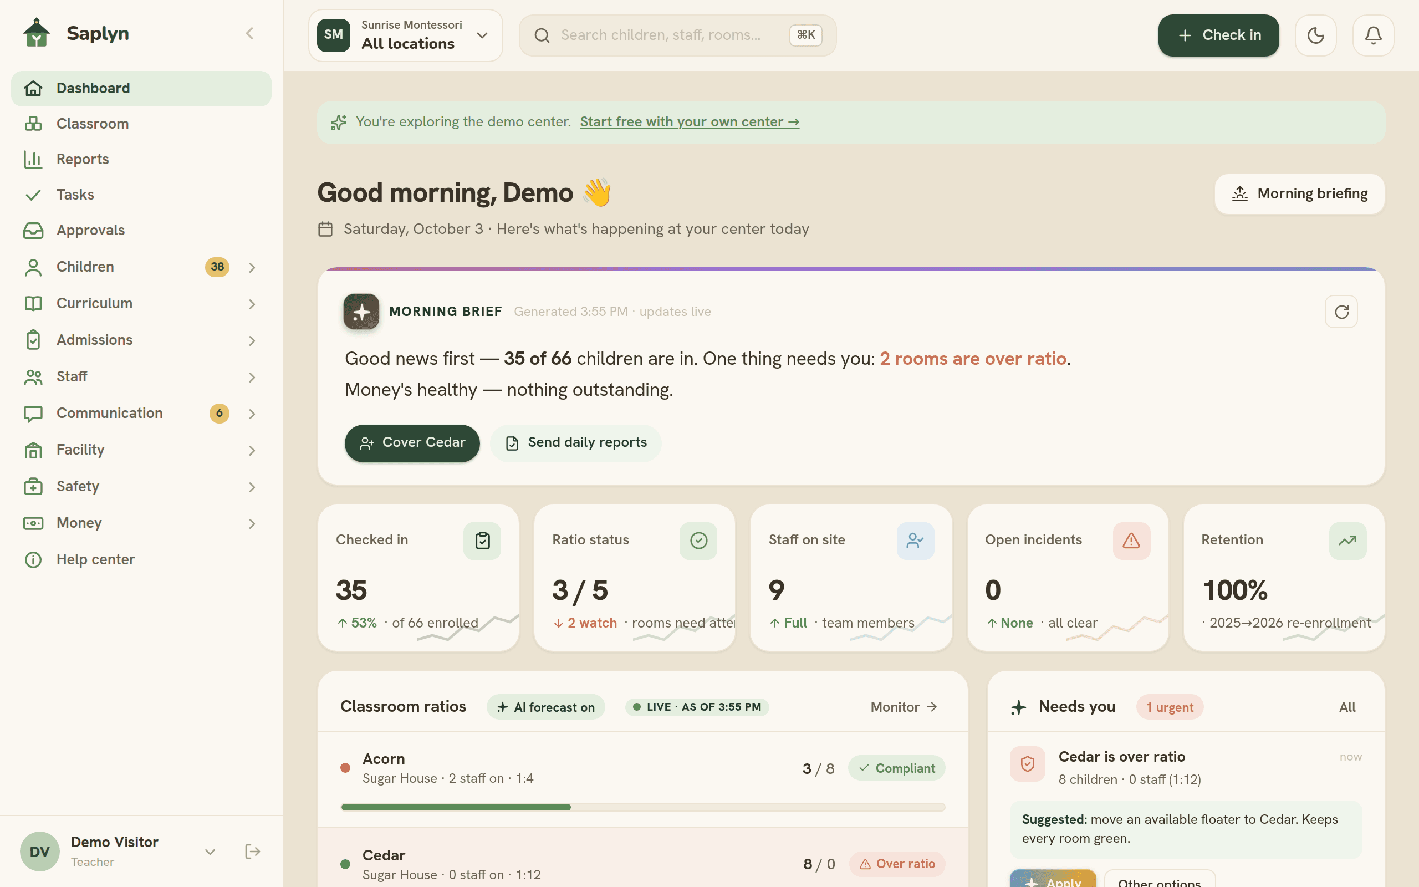Click Send daily reports button
The image size is (1419, 887).
click(x=576, y=443)
